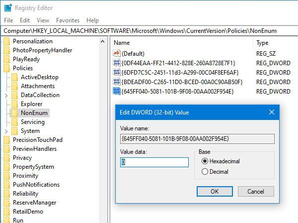Select the ActiveDesktop folder icon

pyautogui.click(x=14, y=77)
